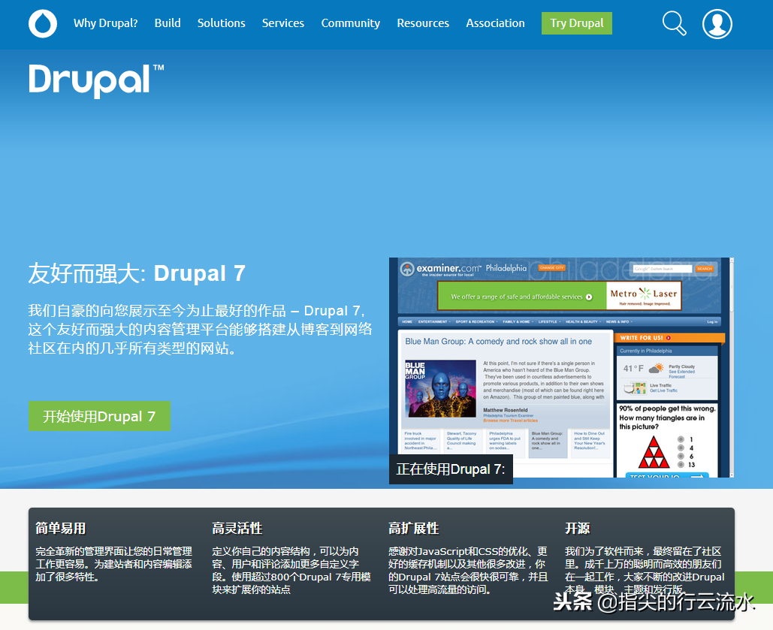Screen dimensions: 773x630
Task: Select the Build menu item
Action: point(168,23)
